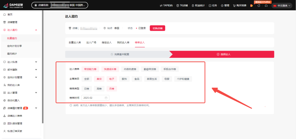Click the 我的达人库 person icon

tap(5, 85)
